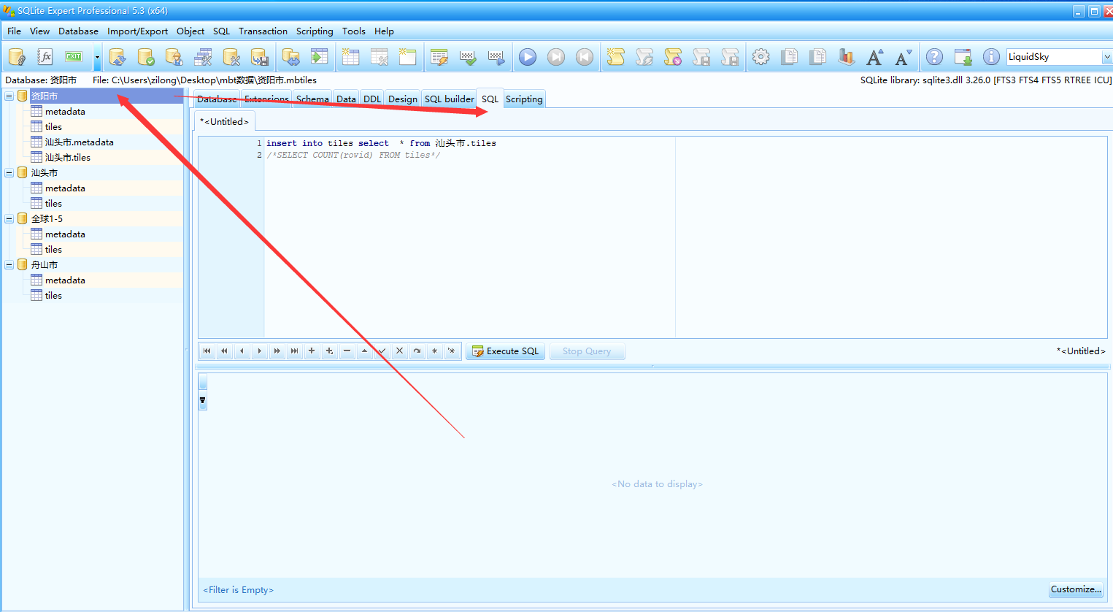Open the fx functions toolbar icon
1113x612 pixels.
tap(45, 57)
